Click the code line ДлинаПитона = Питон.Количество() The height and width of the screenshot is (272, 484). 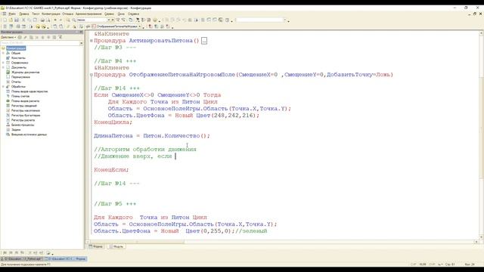click(x=152, y=136)
